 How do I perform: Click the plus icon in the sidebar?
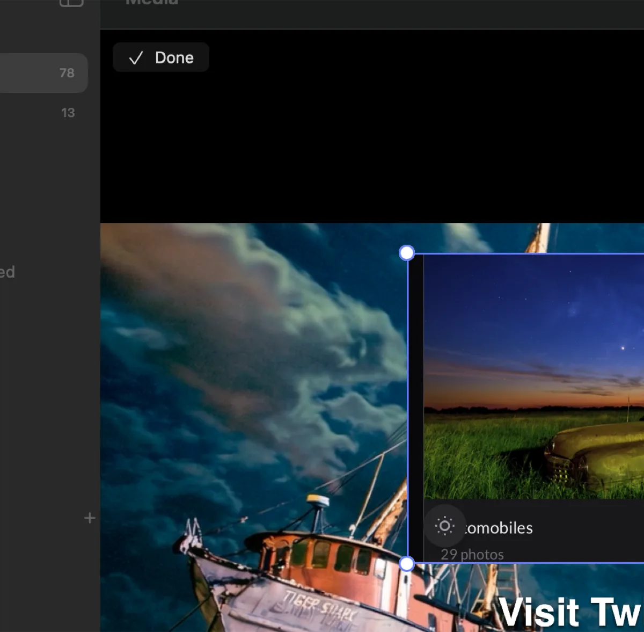pyautogui.click(x=90, y=518)
